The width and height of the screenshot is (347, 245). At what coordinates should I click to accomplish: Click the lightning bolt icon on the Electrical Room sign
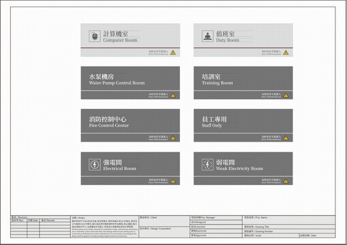click(x=95, y=165)
